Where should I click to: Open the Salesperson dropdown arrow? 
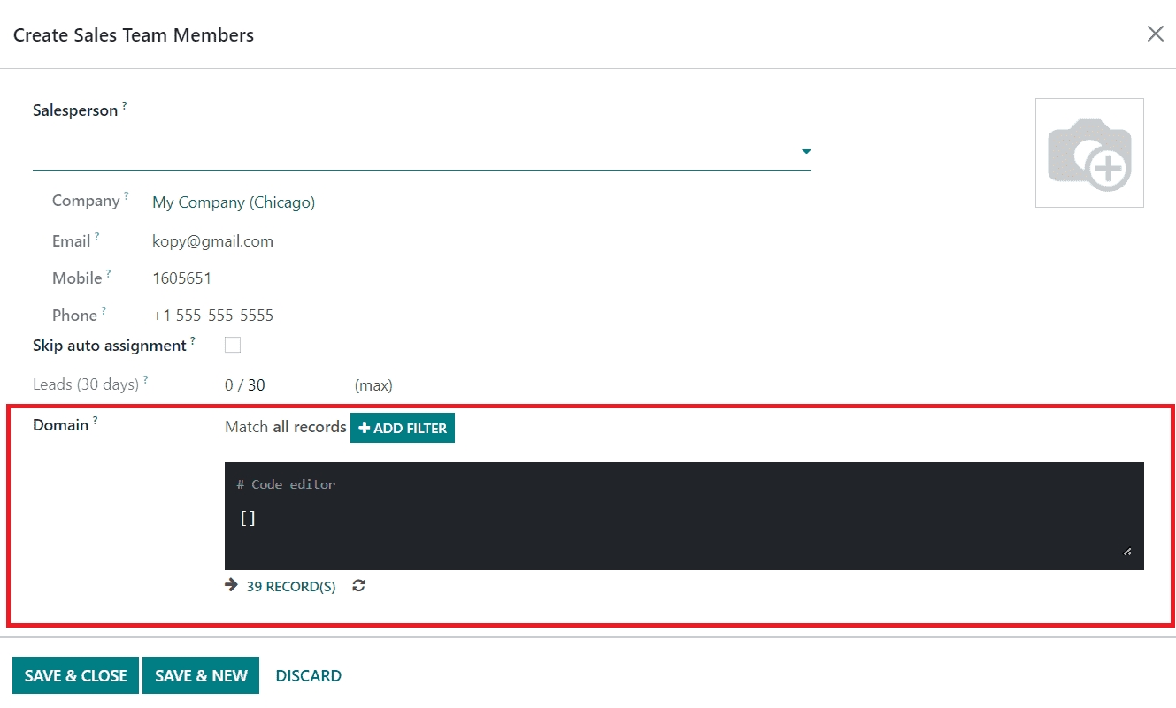tap(806, 152)
